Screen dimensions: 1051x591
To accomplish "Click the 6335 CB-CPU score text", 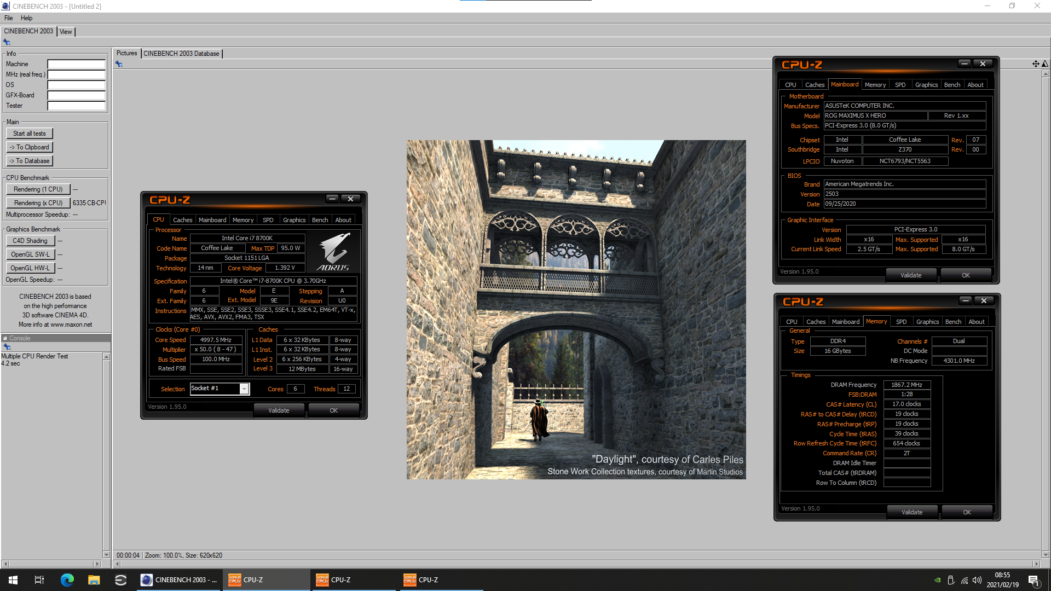I will (x=89, y=203).
